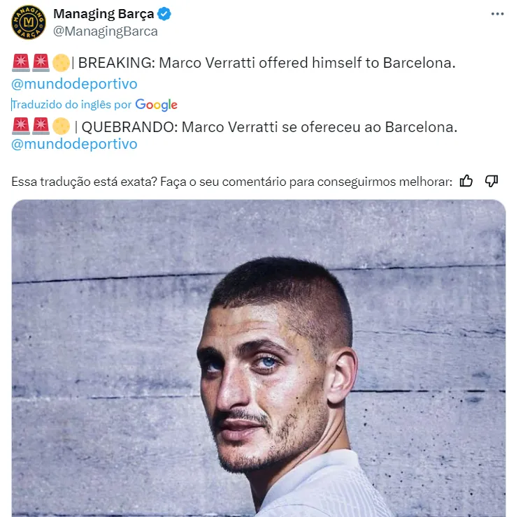The height and width of the screenshot is (517, 509).
Task: Rate the translation with thumbs-up
Action: tap(466, 181)
